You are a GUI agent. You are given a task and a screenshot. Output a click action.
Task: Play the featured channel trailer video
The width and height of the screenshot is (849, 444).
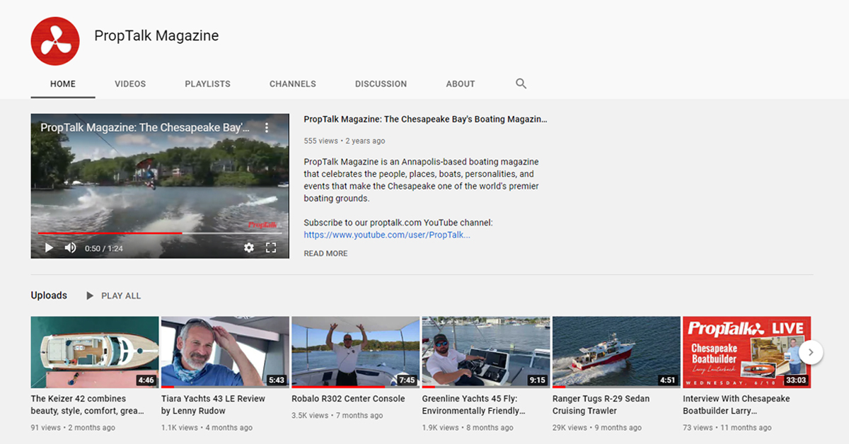tap(49, 247)
